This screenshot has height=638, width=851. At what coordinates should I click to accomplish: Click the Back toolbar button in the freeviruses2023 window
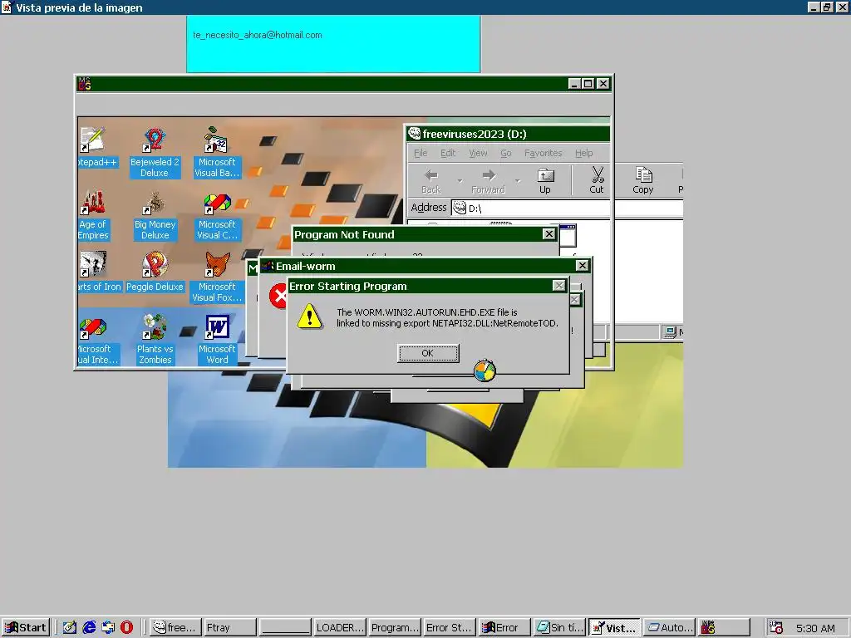431,180
